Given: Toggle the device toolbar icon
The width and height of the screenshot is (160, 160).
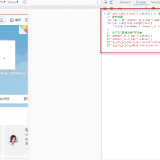Looking at the screenshot, I should 112,2.
